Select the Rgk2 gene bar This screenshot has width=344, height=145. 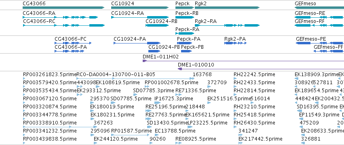[x=227, y=8]
